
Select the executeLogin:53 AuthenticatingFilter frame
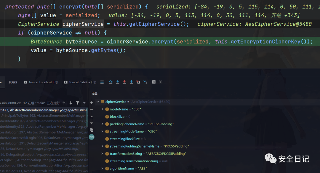44,160
